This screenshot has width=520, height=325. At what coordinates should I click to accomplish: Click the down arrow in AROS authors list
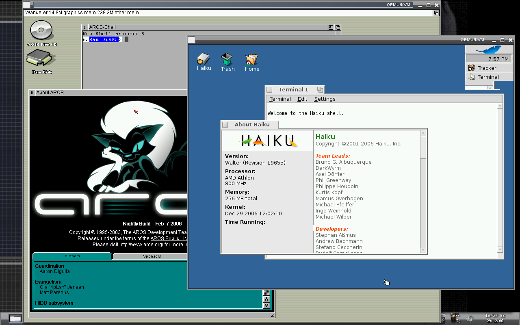(266, 305)
